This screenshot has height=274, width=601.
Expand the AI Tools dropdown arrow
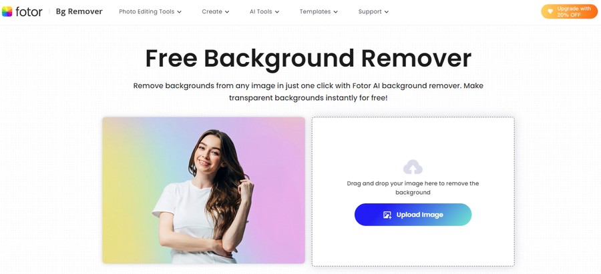(277, 12)
